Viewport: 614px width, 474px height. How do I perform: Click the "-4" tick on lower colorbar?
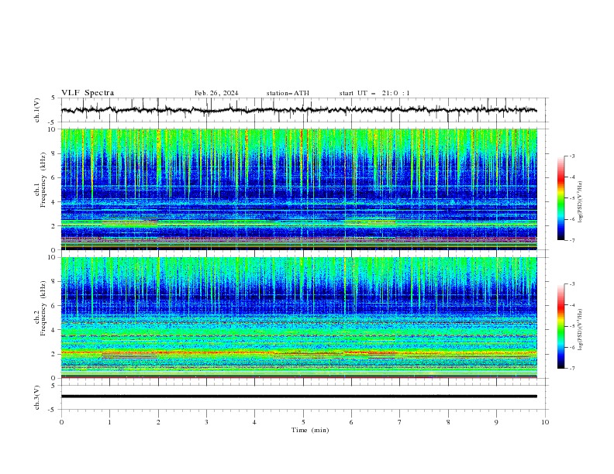tap(572, 305)
